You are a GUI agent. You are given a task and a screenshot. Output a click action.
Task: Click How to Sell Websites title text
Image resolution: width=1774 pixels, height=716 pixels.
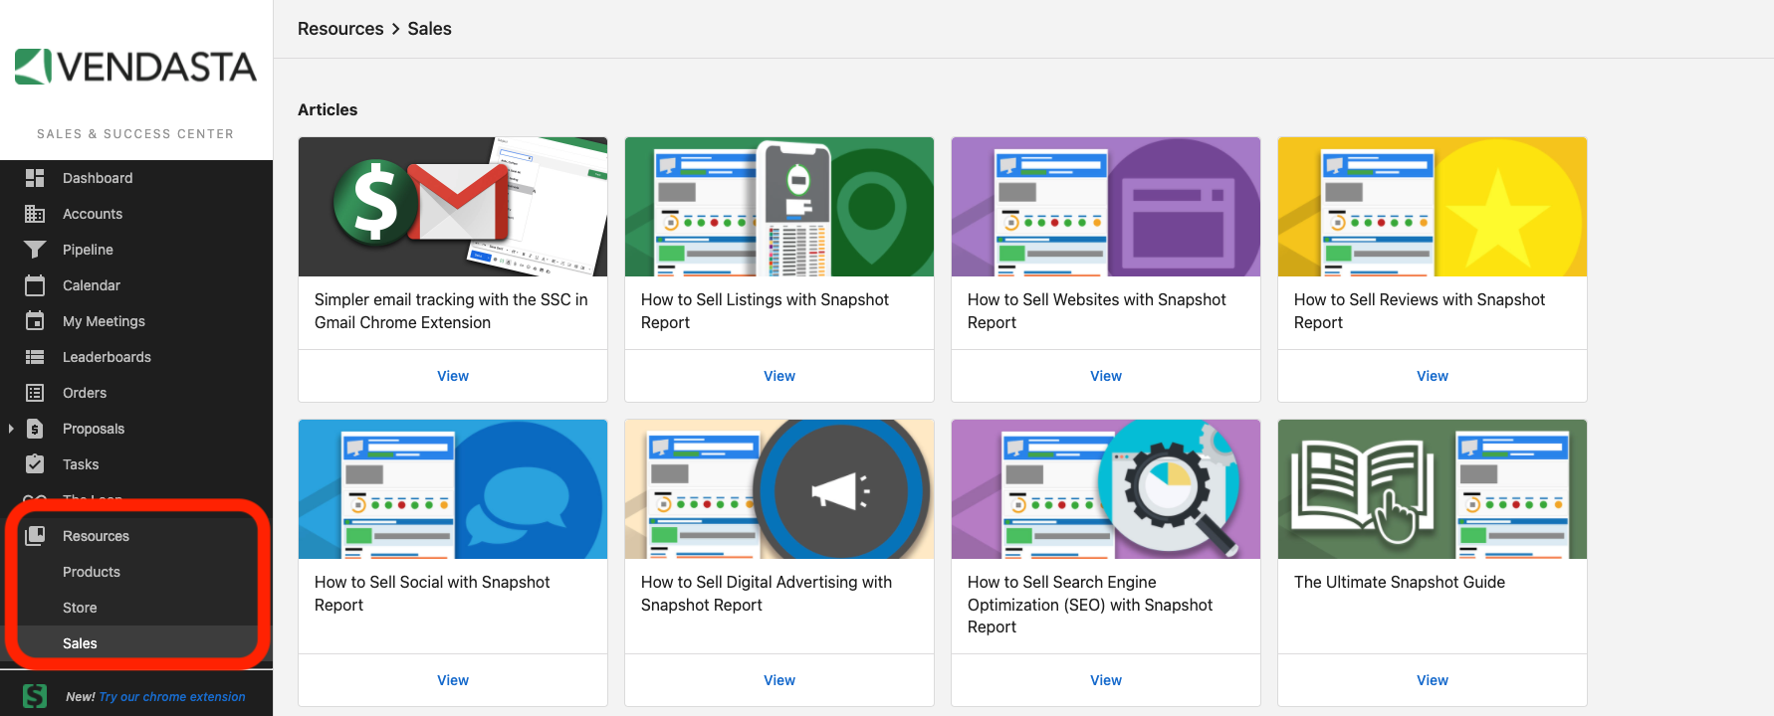[x=1096, y=311]
